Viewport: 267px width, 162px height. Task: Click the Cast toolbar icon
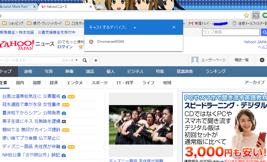tap(256, 15)
